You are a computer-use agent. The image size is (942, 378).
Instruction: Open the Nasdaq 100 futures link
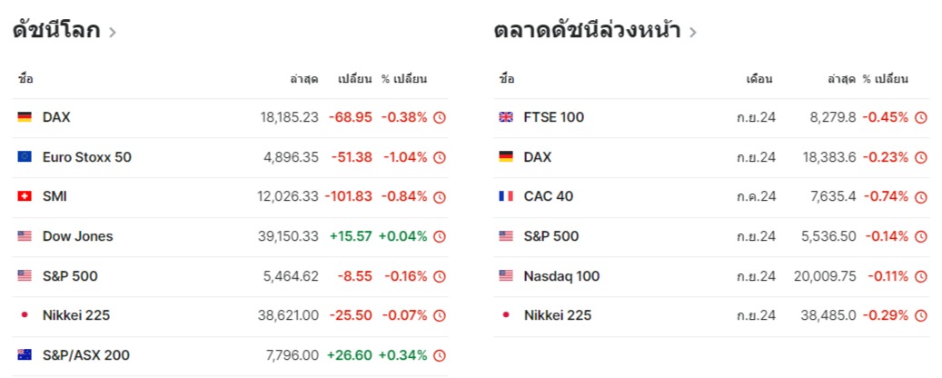561,276
